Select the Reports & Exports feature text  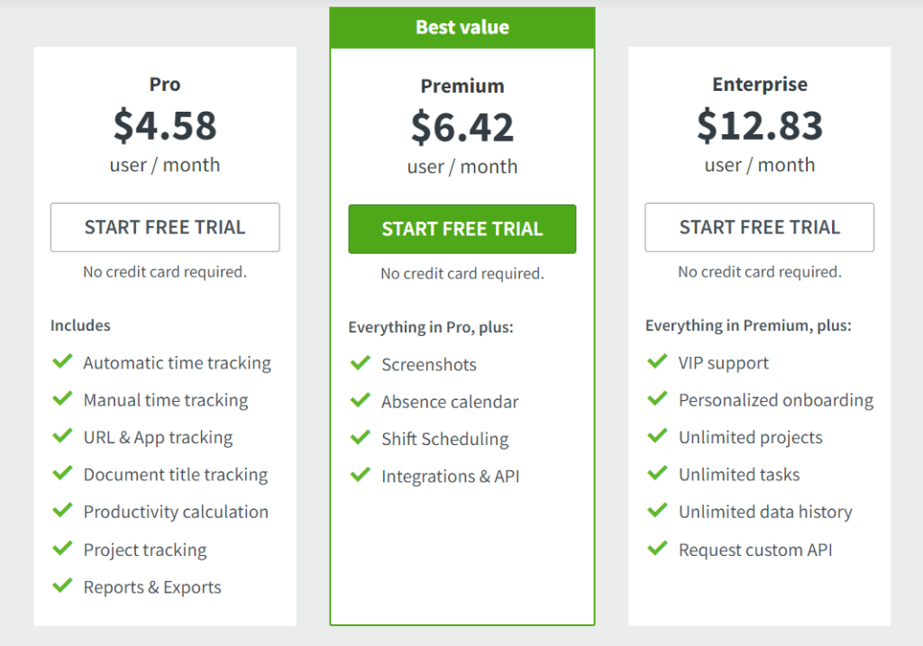coord(152,587)
